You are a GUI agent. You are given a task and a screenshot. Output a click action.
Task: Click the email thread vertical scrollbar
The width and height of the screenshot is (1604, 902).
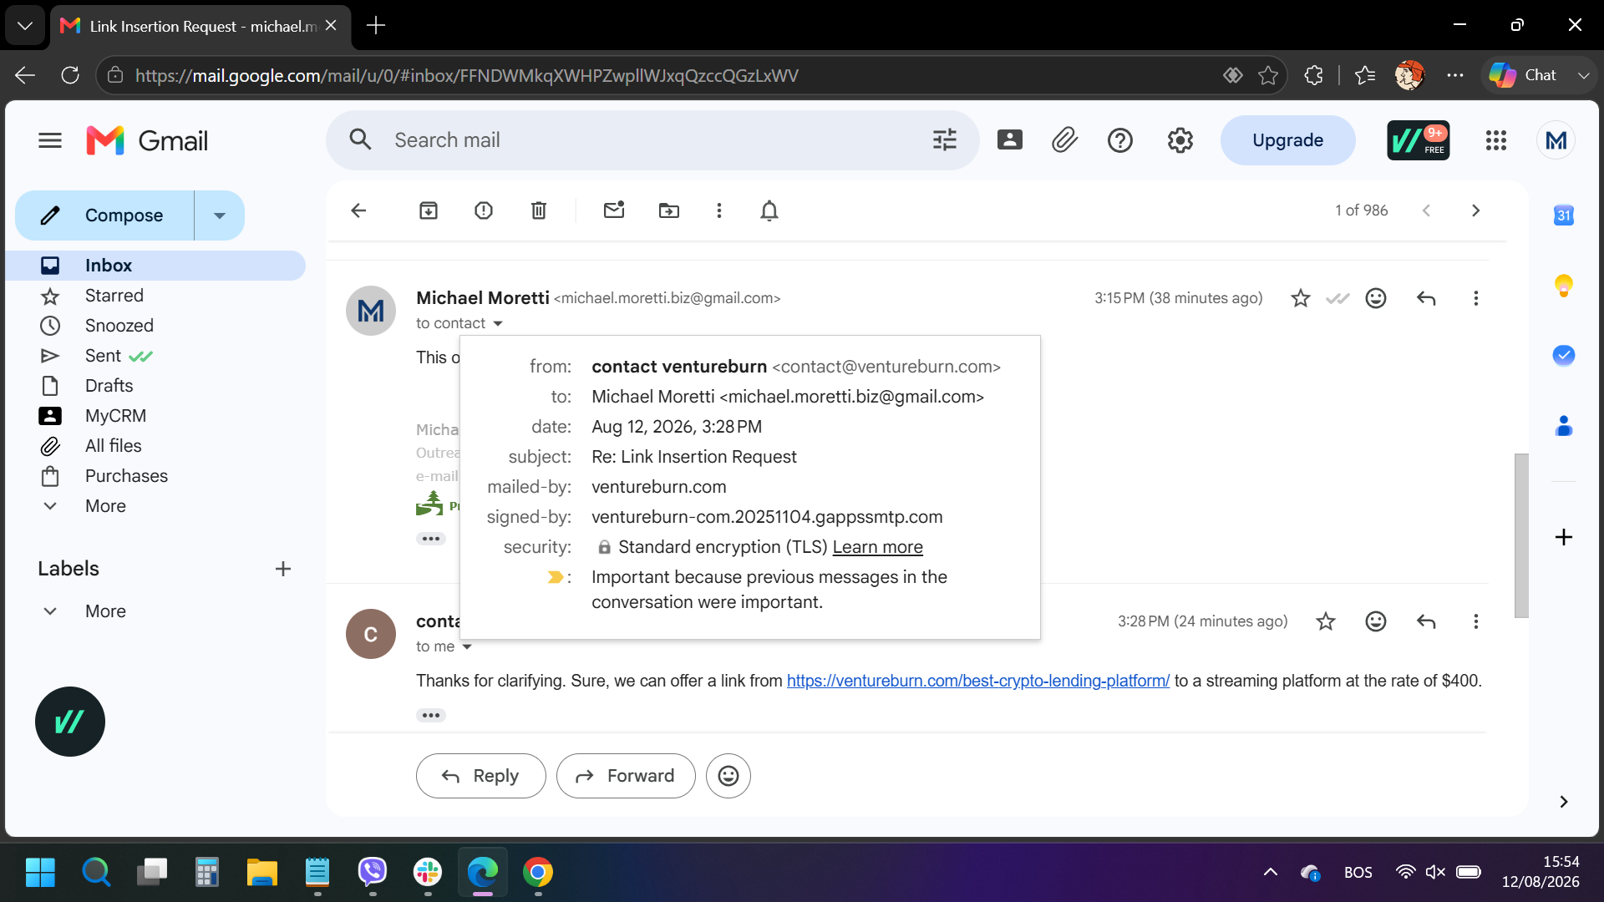tap(1521, 535)
